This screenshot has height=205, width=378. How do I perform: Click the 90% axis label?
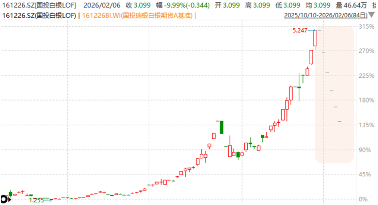pos(365,150)
